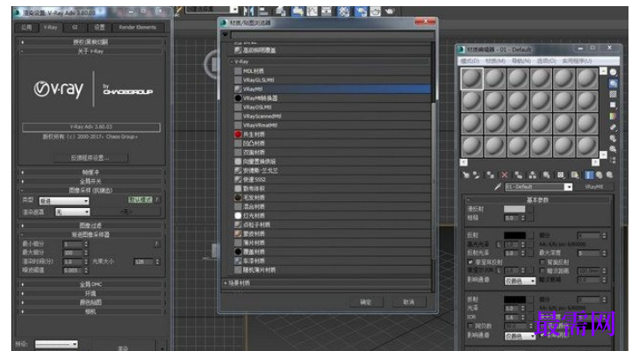Select VRayScannedMtl in the browser
Image resolution: width=632 pixels, height=351 pixels.
[331, 116]
